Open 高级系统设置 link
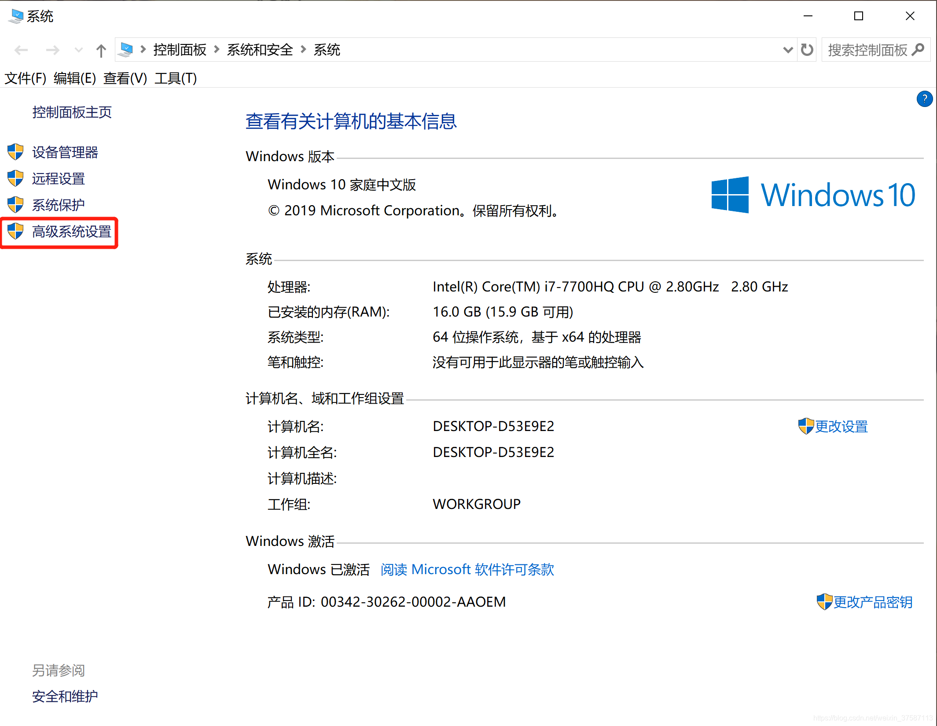937x726 pixels. [x=72, y=232]
